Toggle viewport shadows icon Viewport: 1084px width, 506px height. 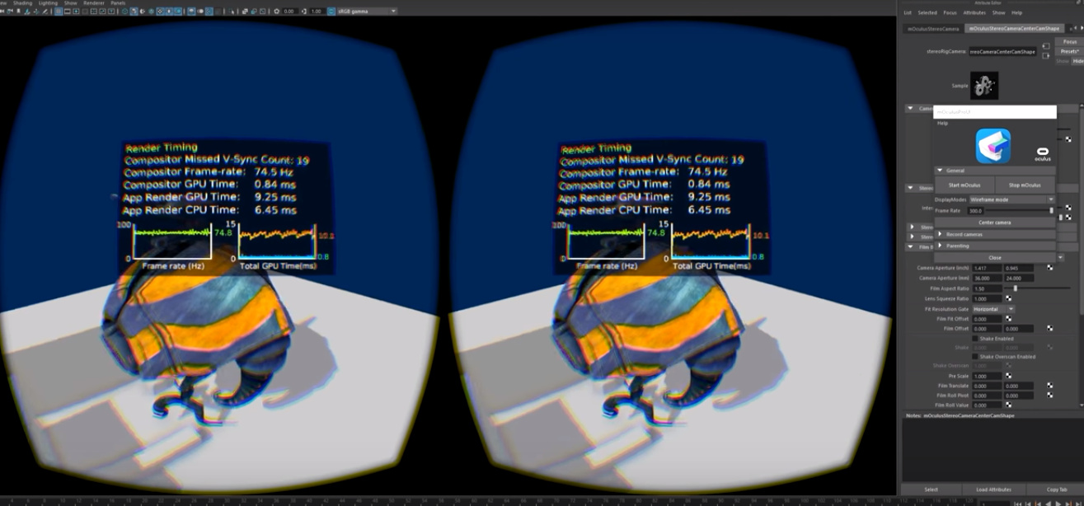(178, 12)
